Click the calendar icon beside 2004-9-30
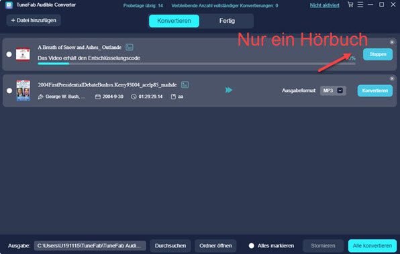 98,97
